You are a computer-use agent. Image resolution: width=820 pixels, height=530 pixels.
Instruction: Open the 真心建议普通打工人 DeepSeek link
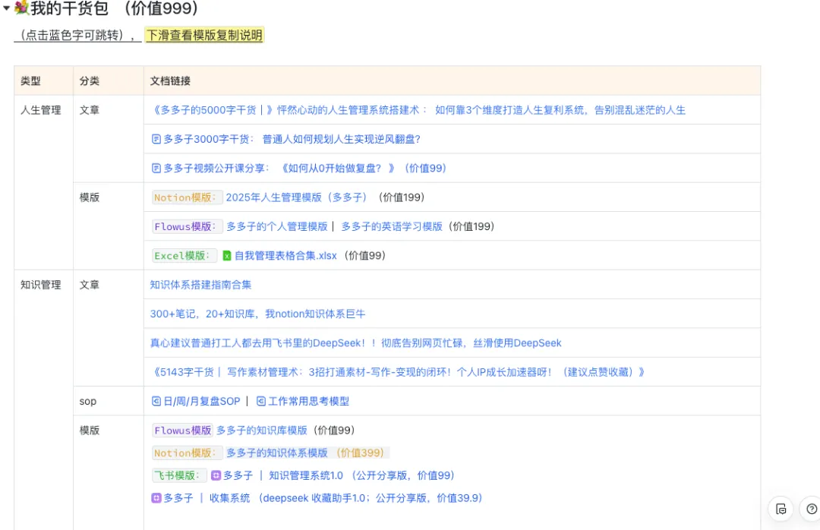(355, 342)
